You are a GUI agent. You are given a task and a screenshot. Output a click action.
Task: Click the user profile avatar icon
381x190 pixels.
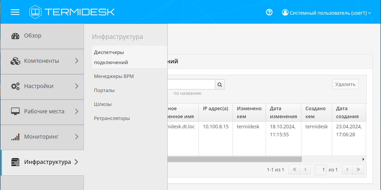point(285,13)
